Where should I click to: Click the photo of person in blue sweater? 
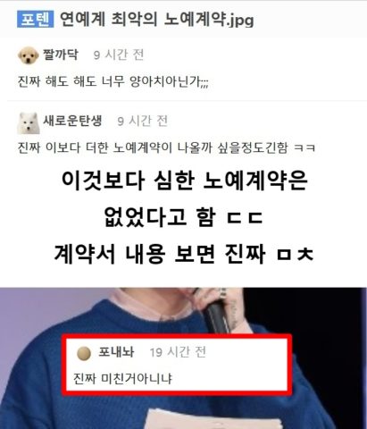coord(183,358)
